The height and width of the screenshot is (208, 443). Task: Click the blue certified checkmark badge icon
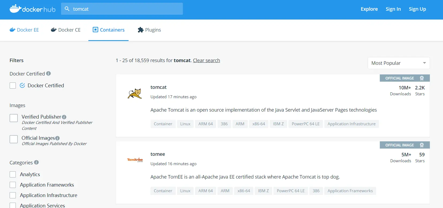pyautogui.click(x=22, y=85)
